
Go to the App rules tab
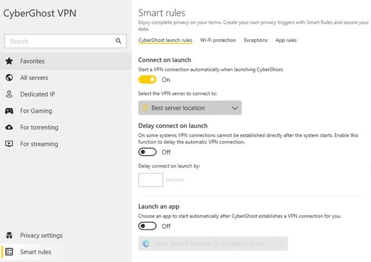[x=286, y=40]
